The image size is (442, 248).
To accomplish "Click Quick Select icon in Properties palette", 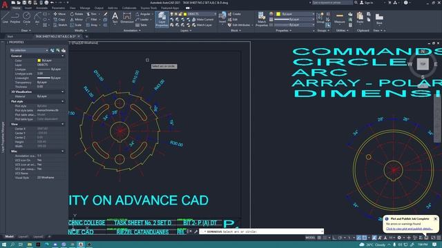I will tap(64, 50).
